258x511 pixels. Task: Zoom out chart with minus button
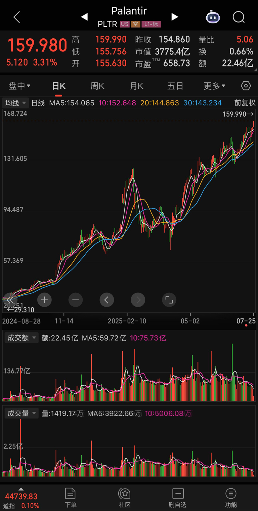[76, 300]
